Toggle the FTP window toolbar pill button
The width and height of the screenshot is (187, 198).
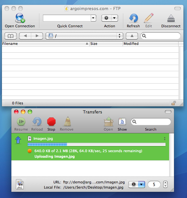177,8
